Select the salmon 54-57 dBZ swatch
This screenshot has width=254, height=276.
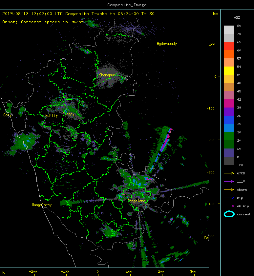click(229, 63)
